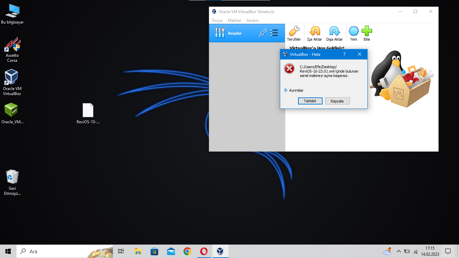459x258 pixels.
Task: Click the Ara search box on taskbar
Action: point(65,251)
